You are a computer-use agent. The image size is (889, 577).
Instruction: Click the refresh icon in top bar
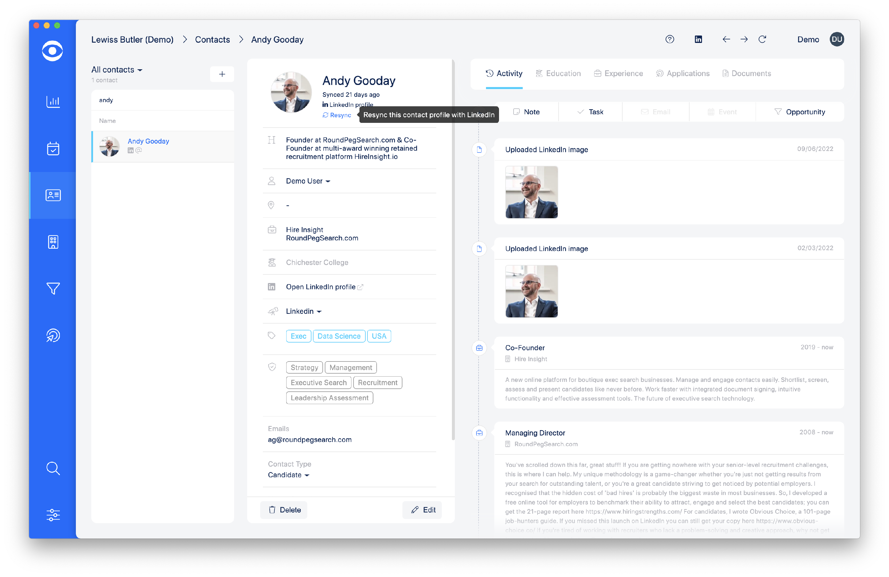[x=762, y=39]
